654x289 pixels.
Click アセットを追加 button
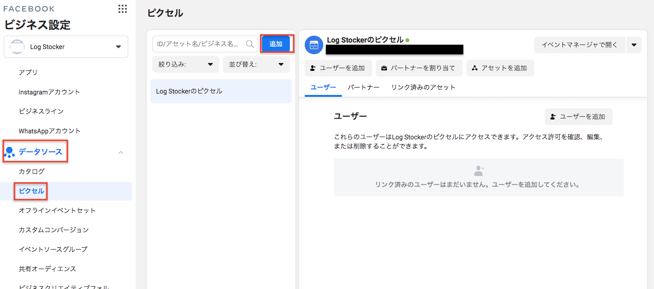(x=500, y=68)
